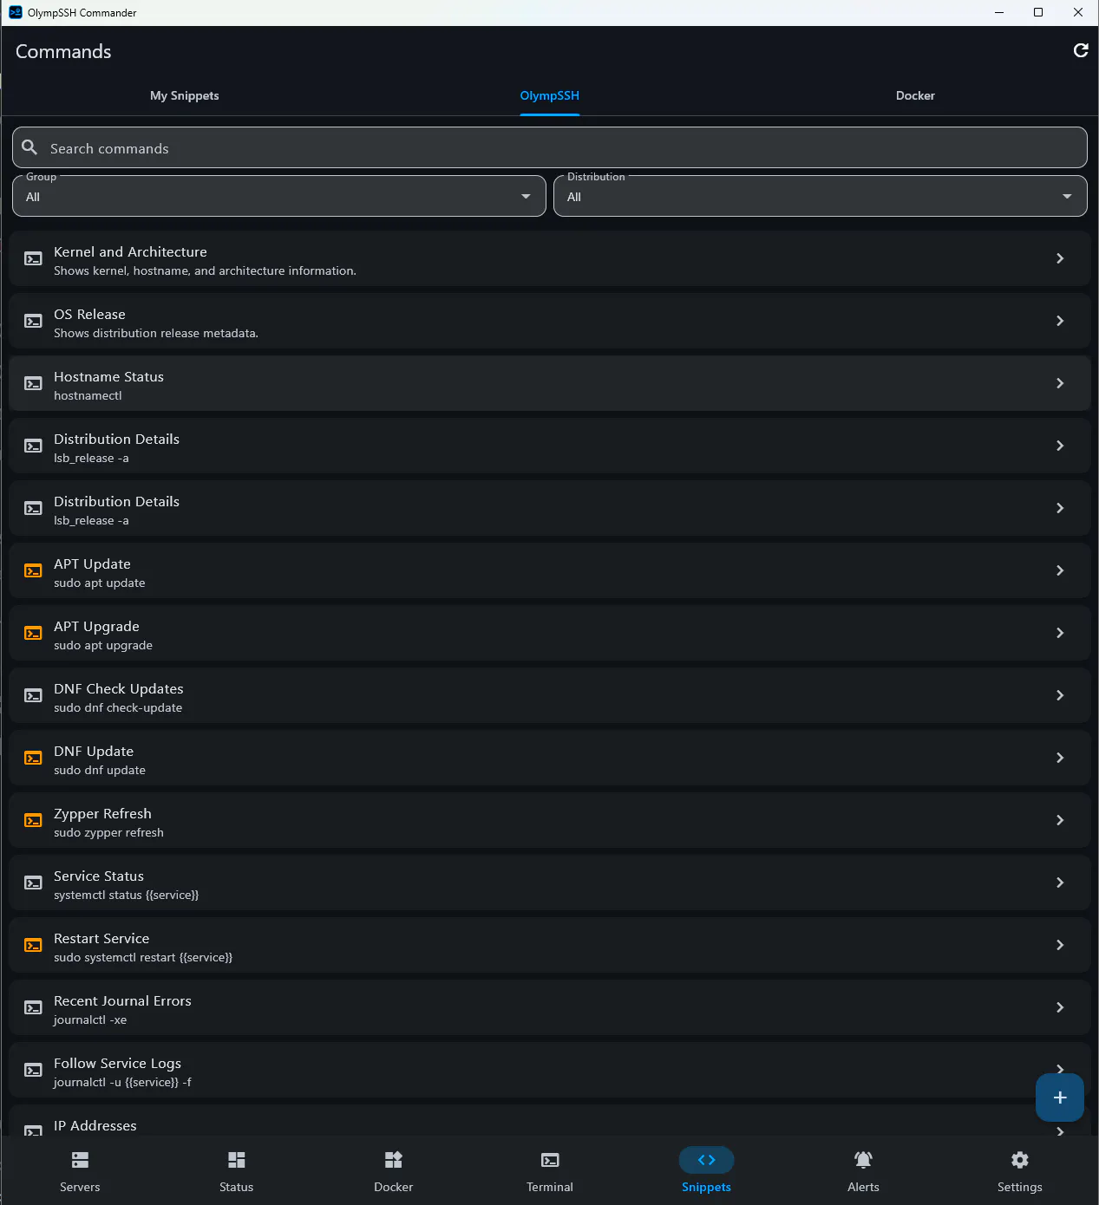Viewport: 1099px width, 1205px height.
Task: Open Terminal in bottom navigation
Action: point(550,1171)
